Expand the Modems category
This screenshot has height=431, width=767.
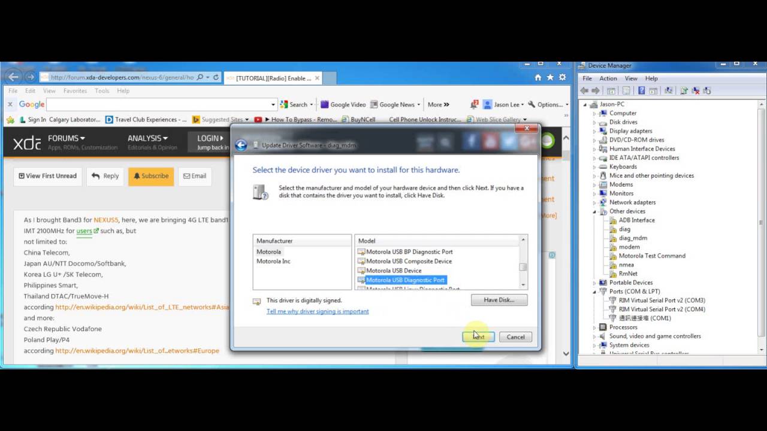(x=595, y=184)
